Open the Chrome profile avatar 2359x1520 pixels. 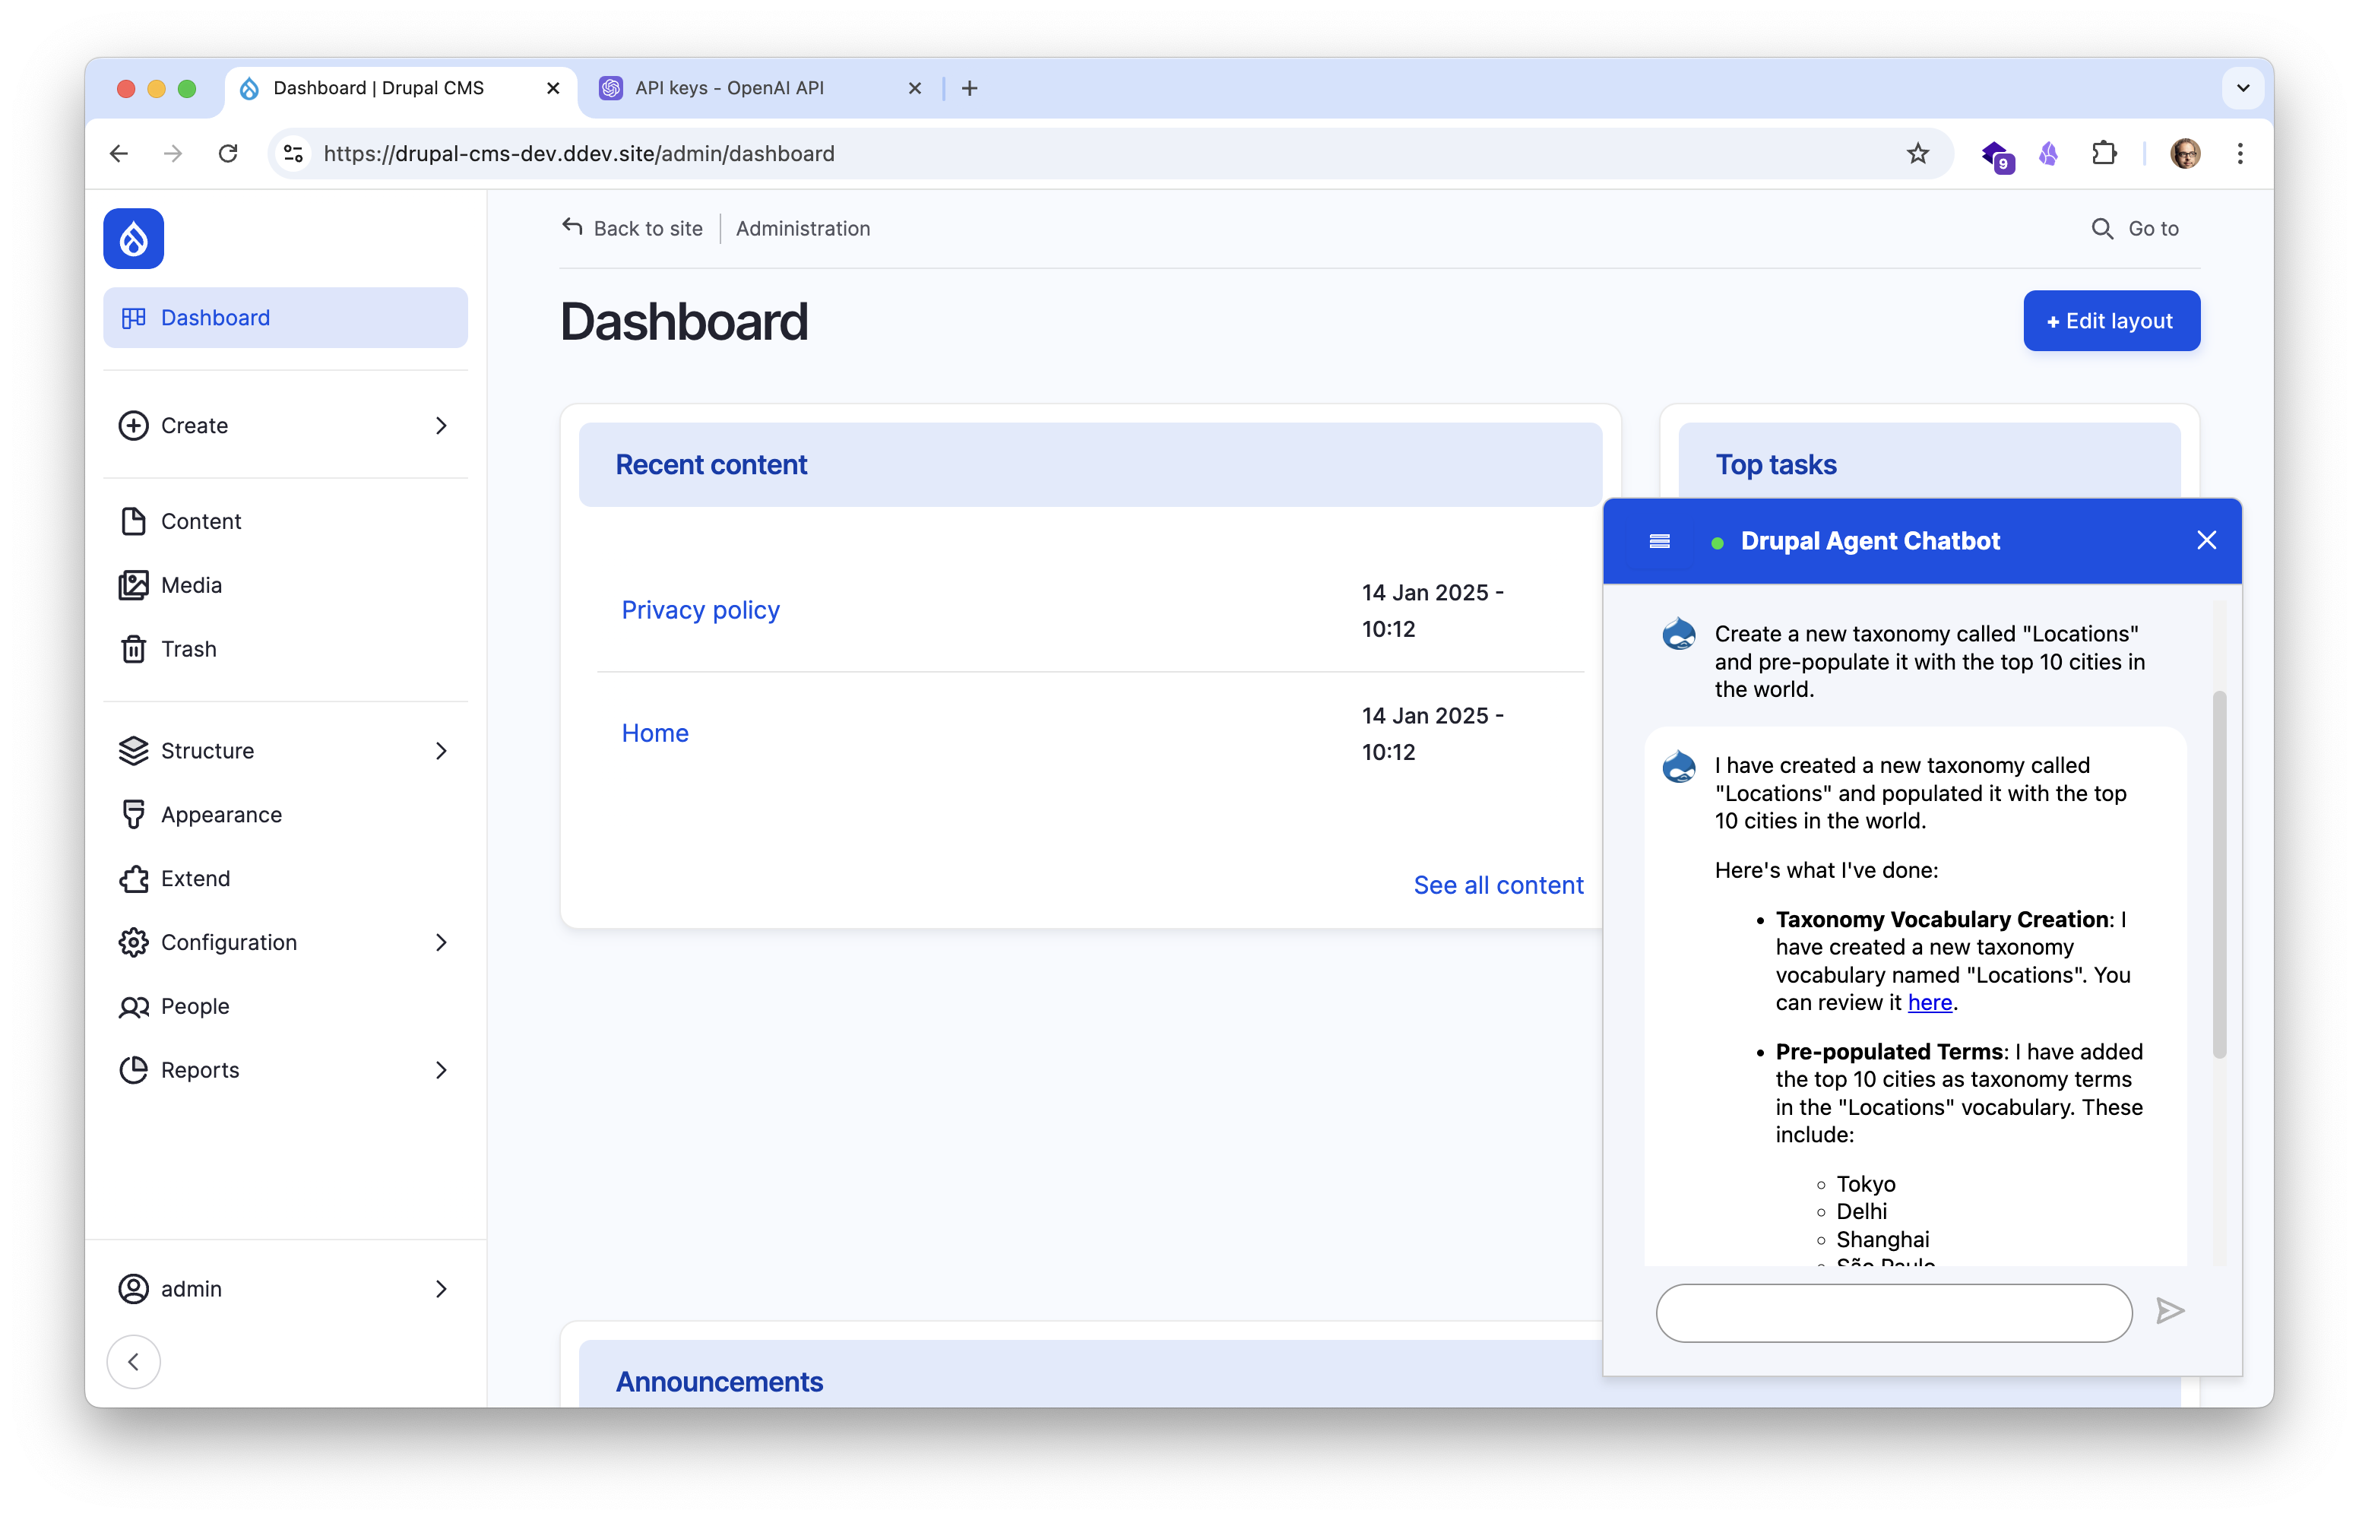(x=2185, y=153)
